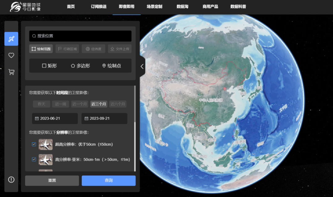
Task: Open the start date picker 2023-06-21
Action: (x=55, y=119)
